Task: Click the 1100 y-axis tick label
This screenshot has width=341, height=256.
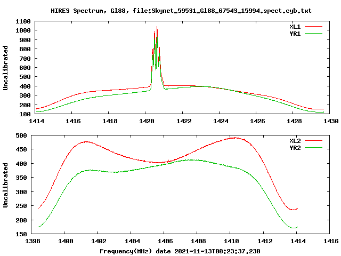Action: click(23, 21)
